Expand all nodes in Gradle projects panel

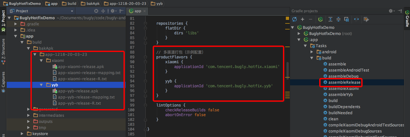click(330, 19)
